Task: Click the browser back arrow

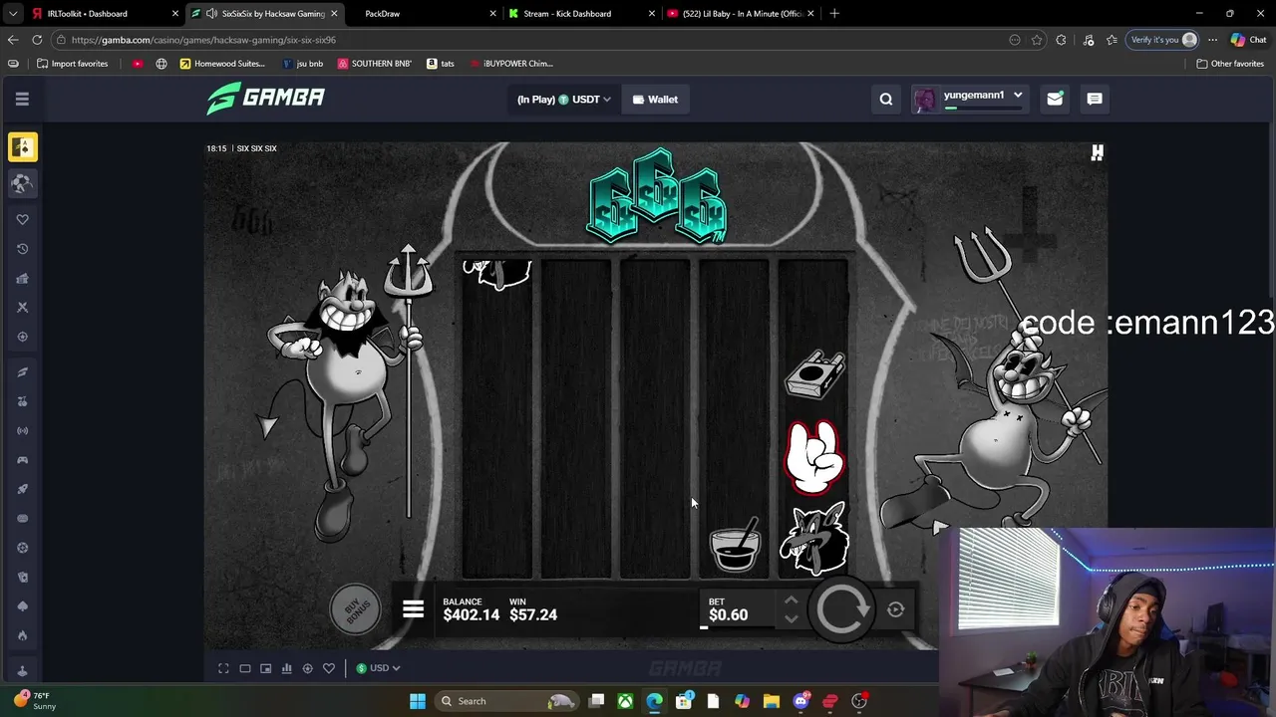Action: [x=13, y=40]
